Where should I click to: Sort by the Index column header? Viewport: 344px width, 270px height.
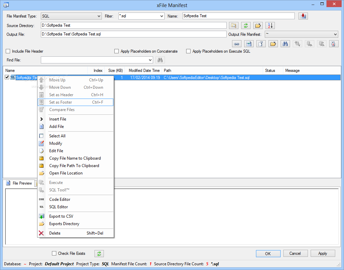pos(96,71)
